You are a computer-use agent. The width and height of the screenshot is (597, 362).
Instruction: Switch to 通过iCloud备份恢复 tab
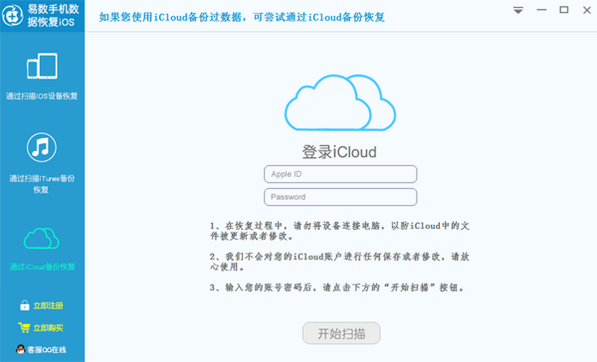[42, 267]
